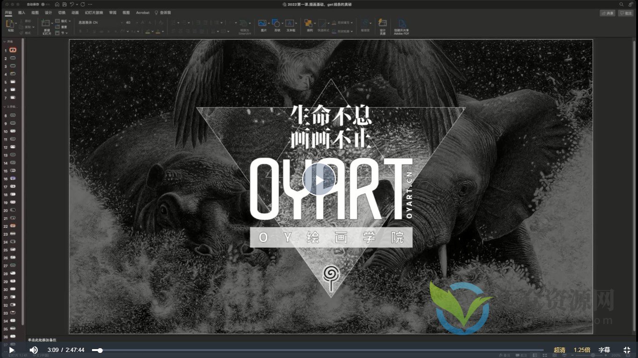Click the play button in the player bar
Screen dimensions: 638x358
(12, 350)
